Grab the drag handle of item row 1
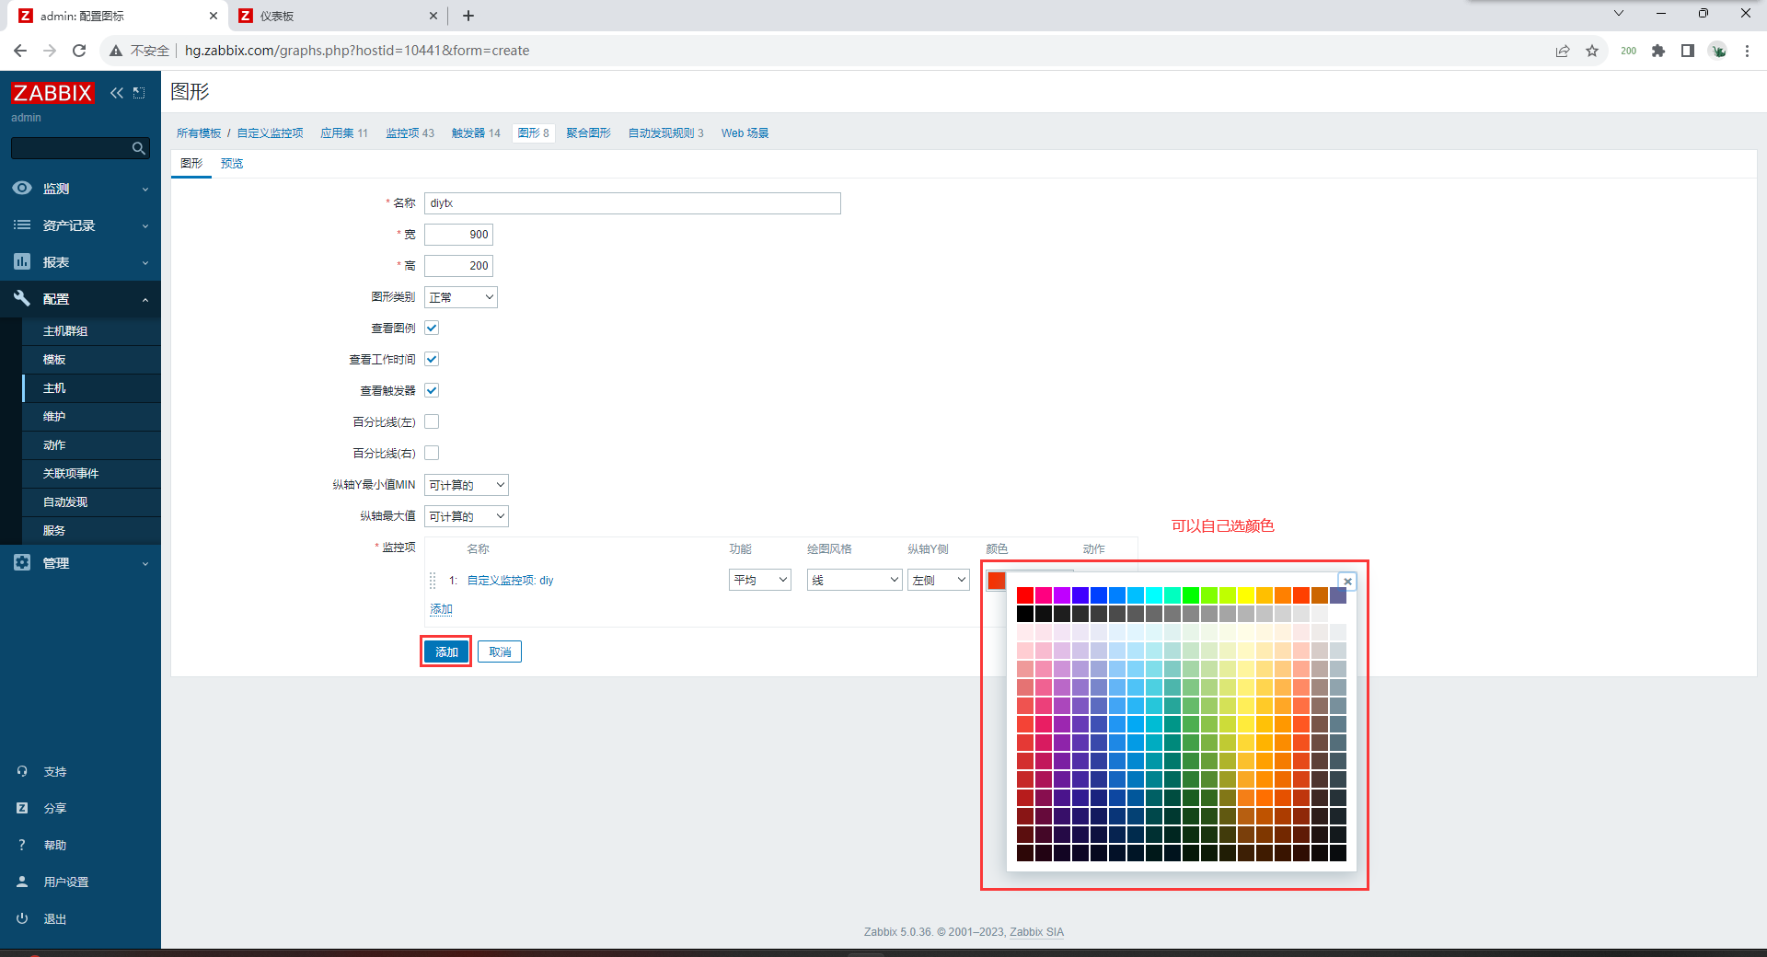Viewport: 1767px width, 957px height. tap(433, 581)
